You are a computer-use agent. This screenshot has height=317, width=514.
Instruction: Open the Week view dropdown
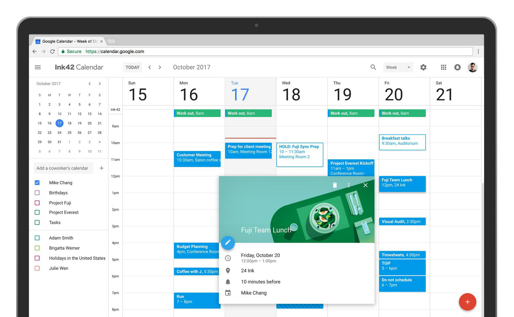coord(398,67)
